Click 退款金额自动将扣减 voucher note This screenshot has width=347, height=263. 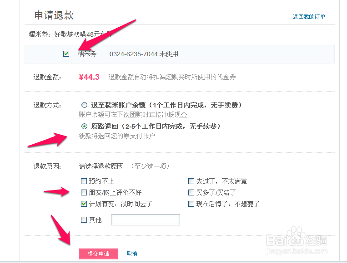coord(172,77)
